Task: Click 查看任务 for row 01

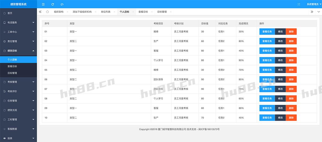Action: pos(267,32)
